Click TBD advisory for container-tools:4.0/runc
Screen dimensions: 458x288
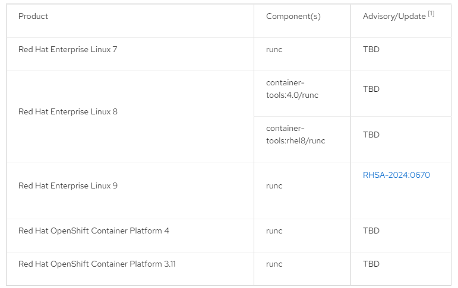(371, 89)
